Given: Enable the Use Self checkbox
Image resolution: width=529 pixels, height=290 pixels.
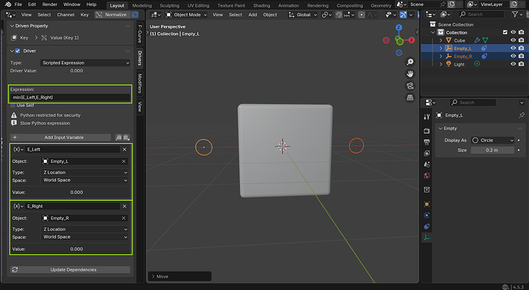Looking at the screenshot, I should (x=13, y=106).
